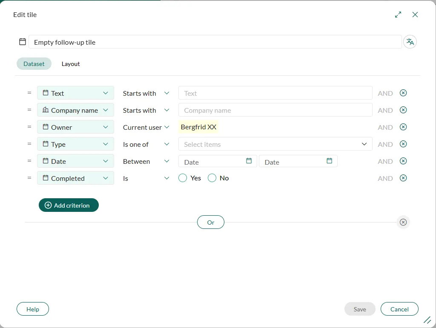436x328 pixels.
Task: Open the calendar picker for the first Date field
Action: (249, 161)
